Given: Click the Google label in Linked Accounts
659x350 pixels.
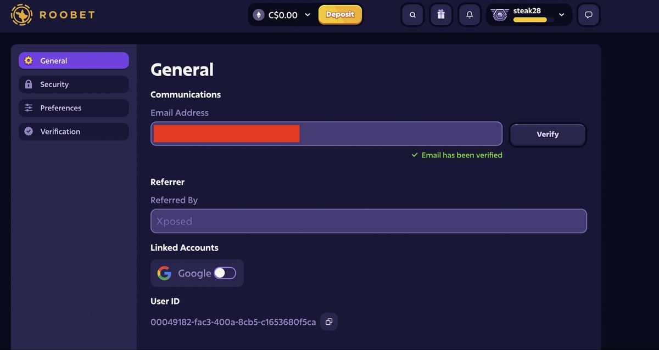Looking at the screenshot, I should 194,273.
